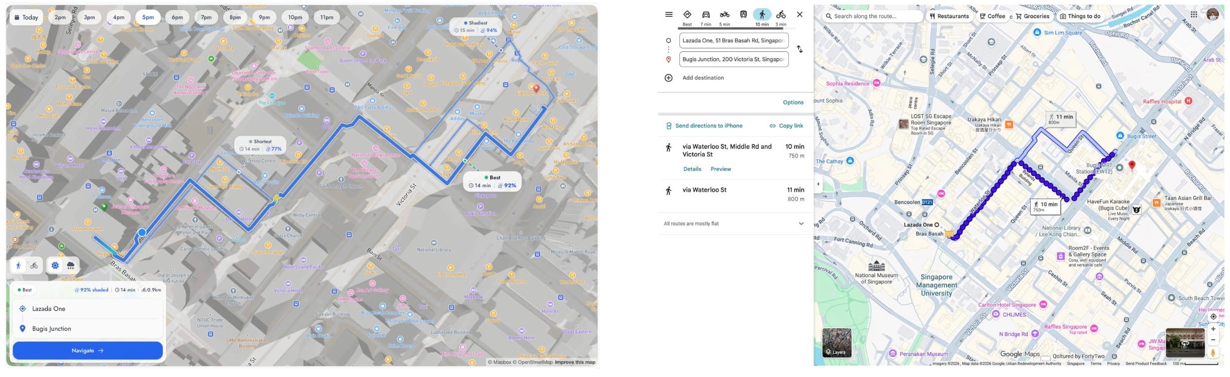Screen dimensions: 1230x377
Task: Open the Google Maps hamburger menu
Action: pos(668,14)
